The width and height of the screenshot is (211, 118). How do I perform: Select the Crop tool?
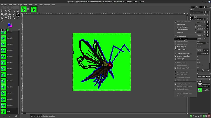pyautogui.click(x=18, y=11)
